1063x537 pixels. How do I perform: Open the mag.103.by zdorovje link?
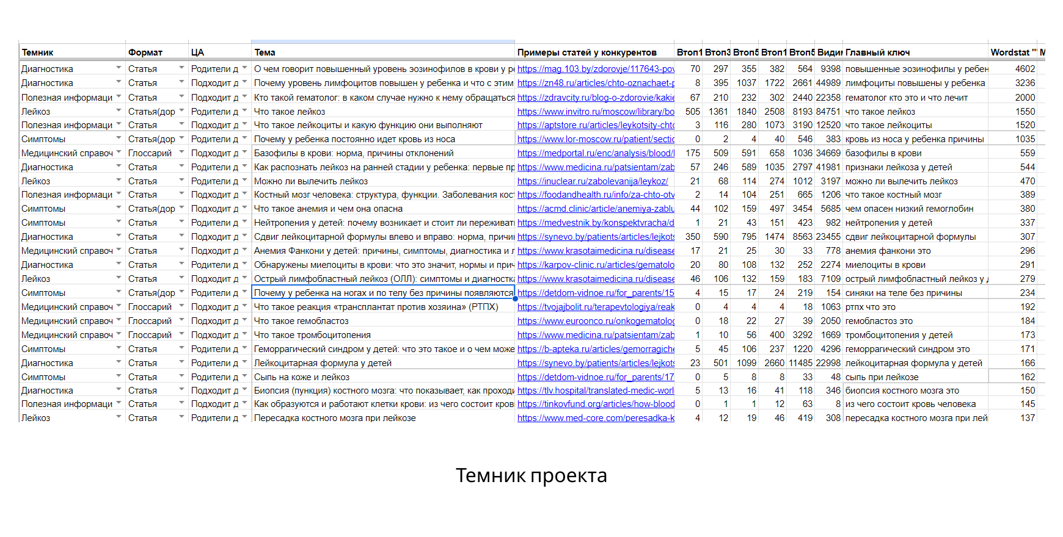click(x=596, y=69)
